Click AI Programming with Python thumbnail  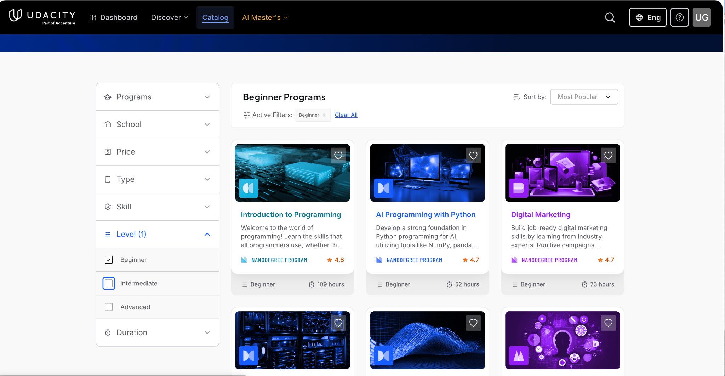(428, 173)
